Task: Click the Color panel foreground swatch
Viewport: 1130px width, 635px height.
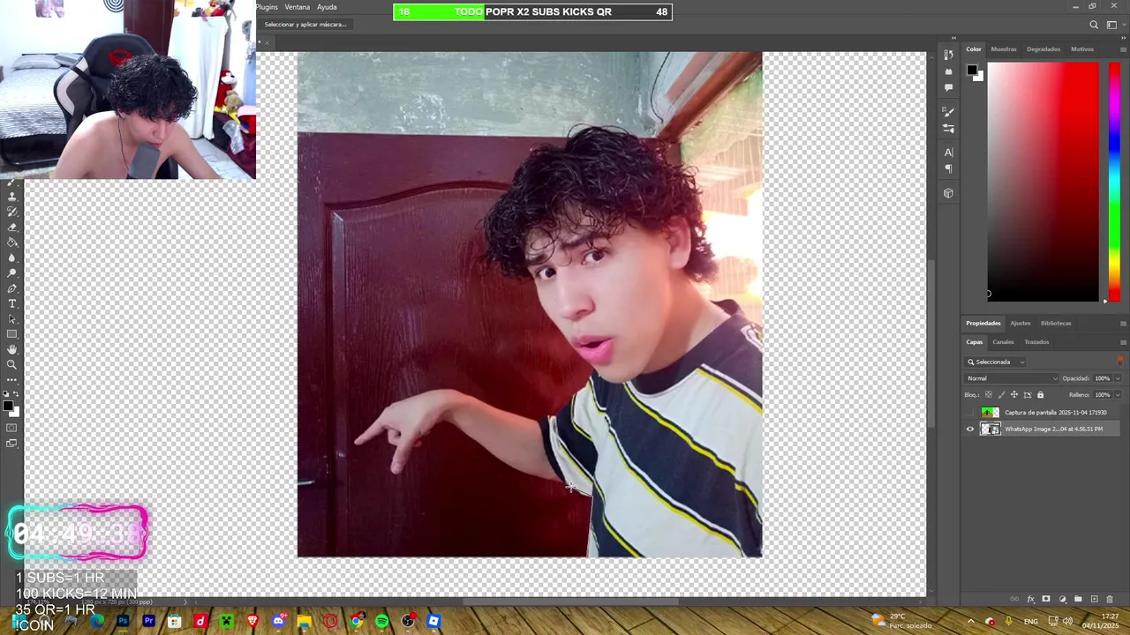Action: [972, 71]
